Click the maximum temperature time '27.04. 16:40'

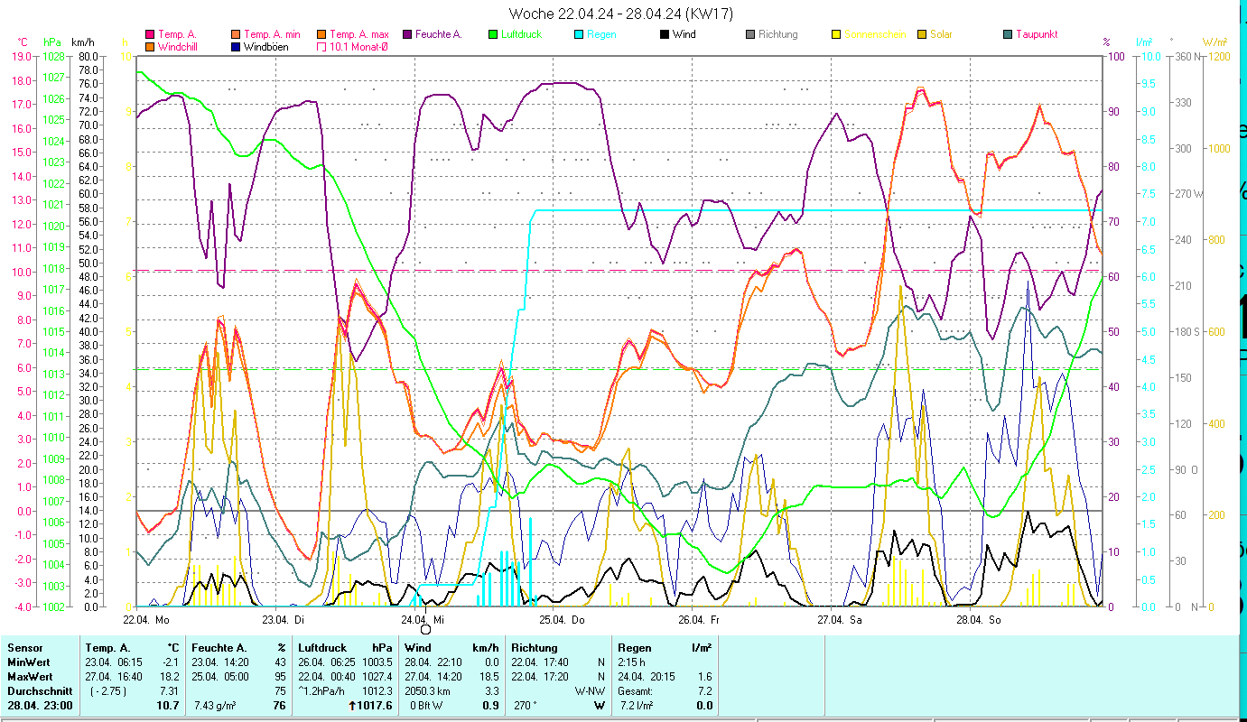[x=114, y=677]
